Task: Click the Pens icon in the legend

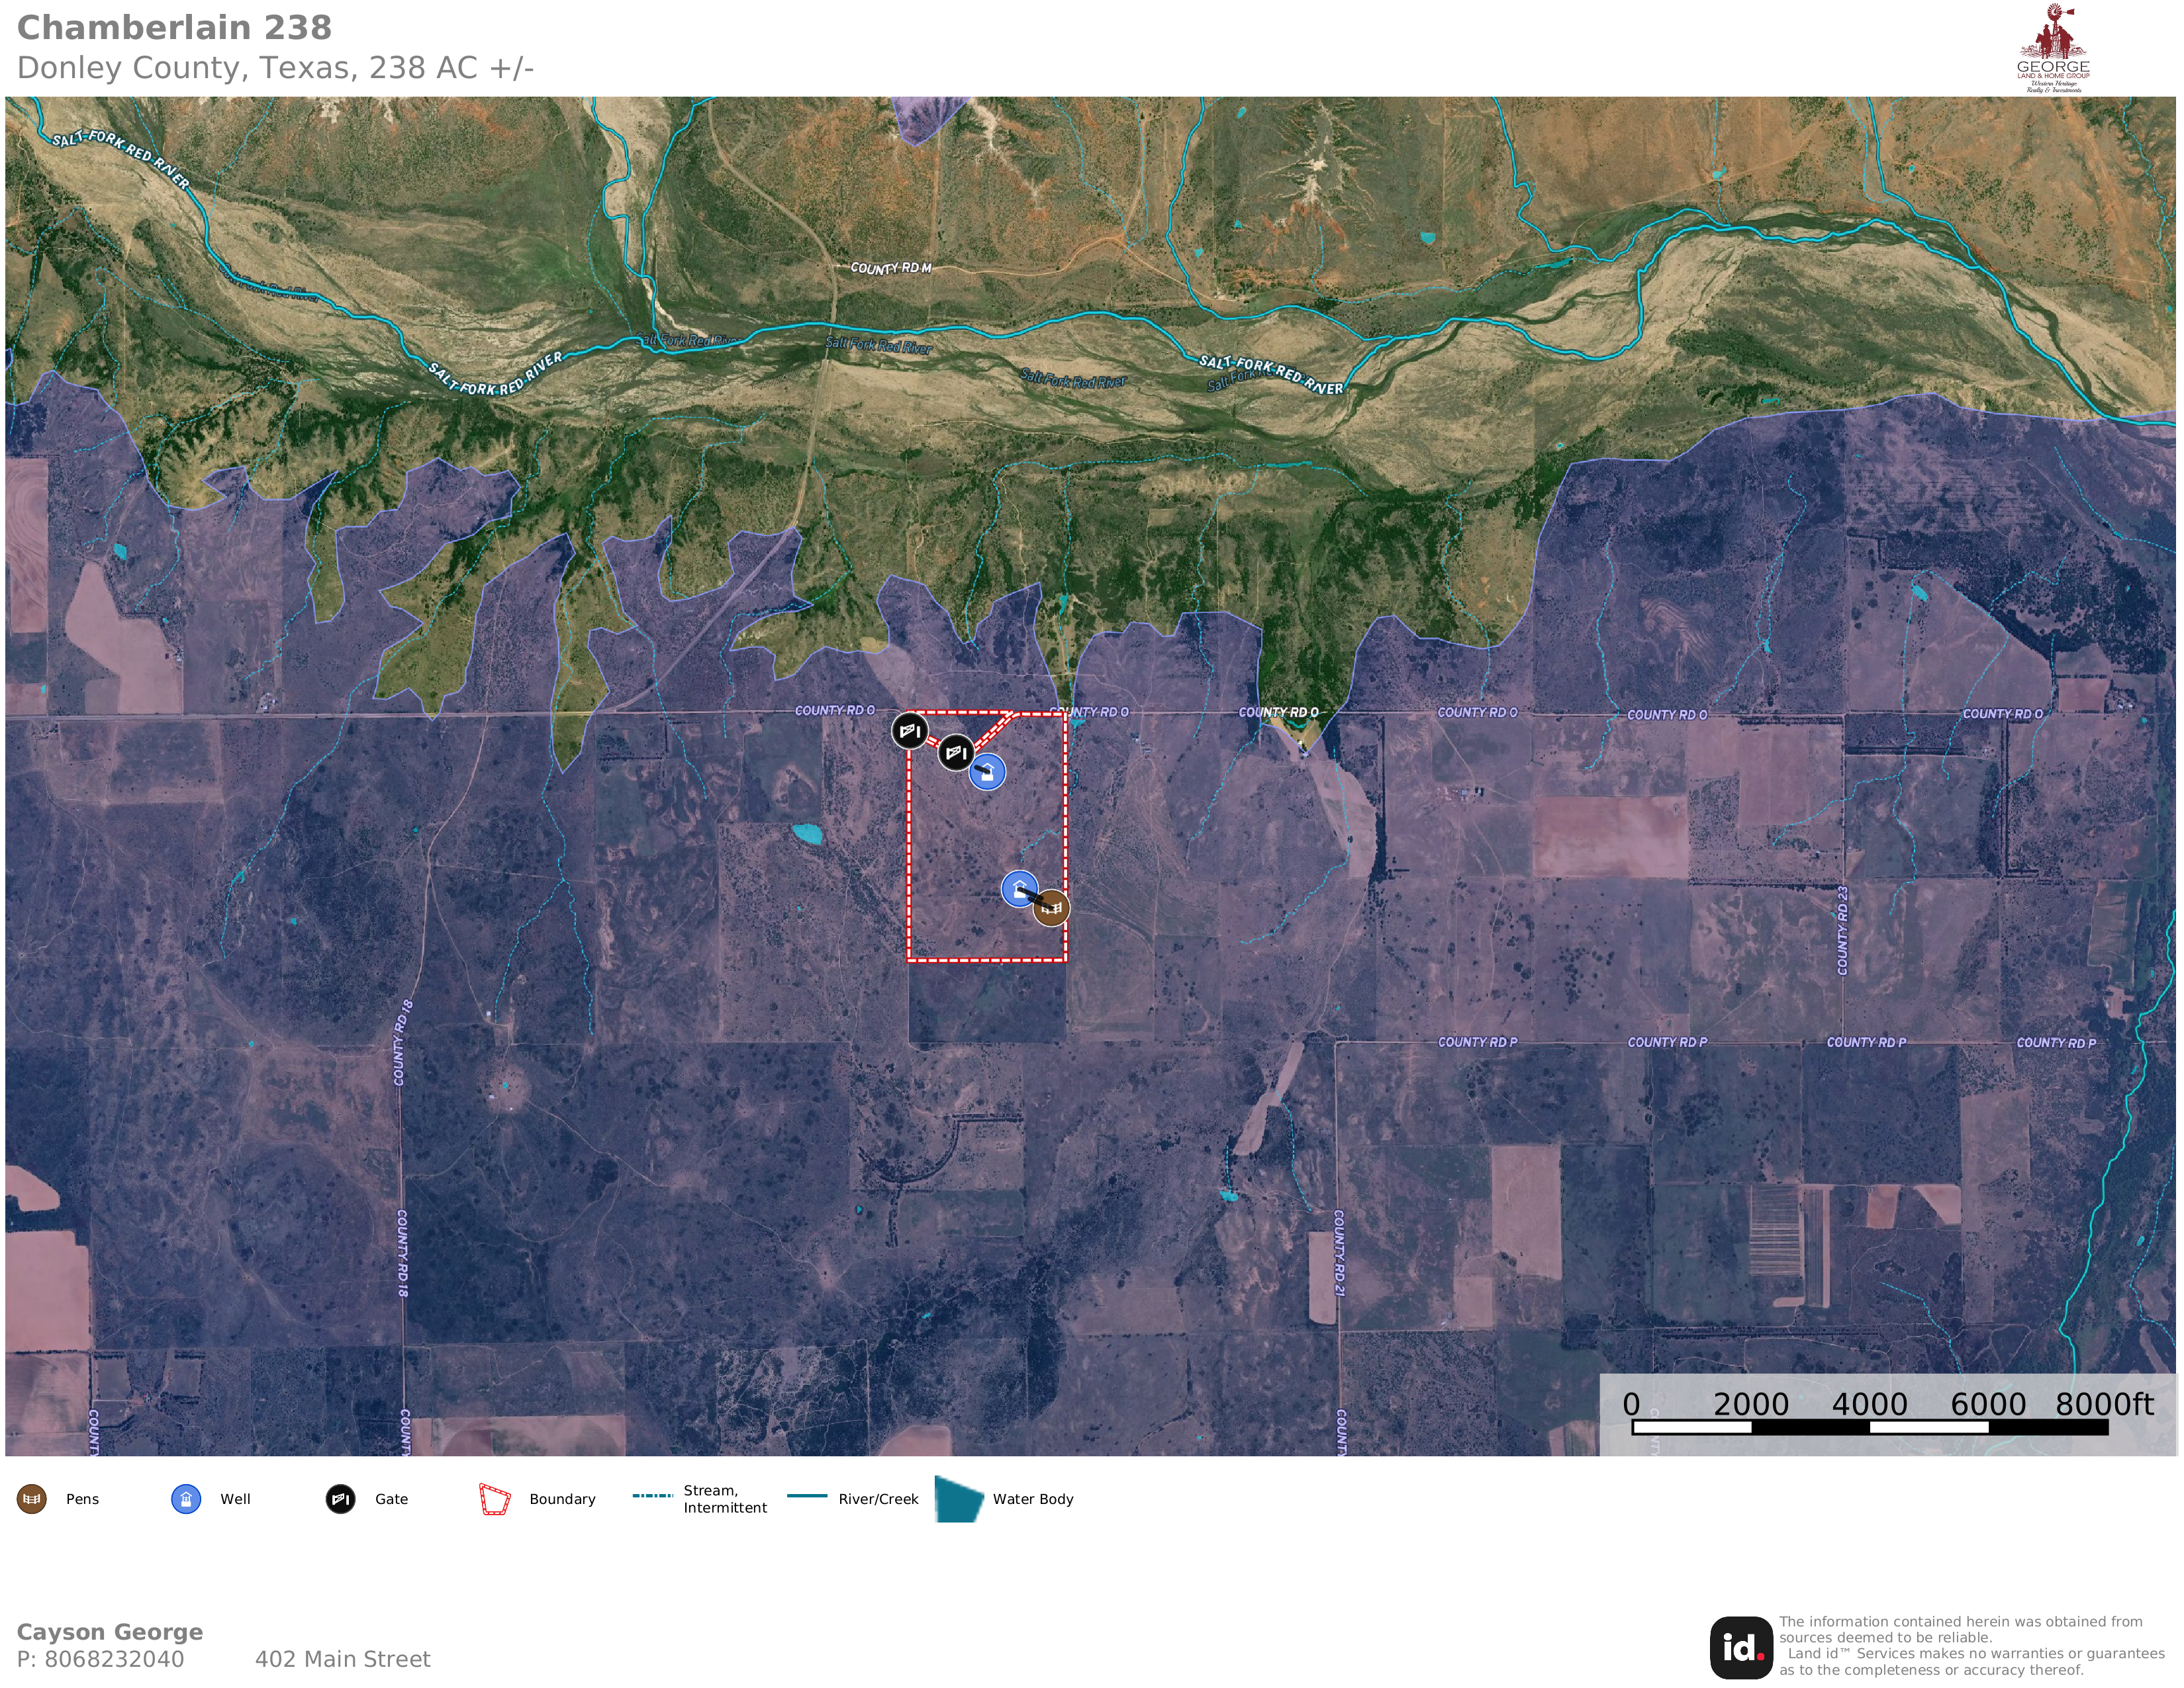Action: 32,1499
